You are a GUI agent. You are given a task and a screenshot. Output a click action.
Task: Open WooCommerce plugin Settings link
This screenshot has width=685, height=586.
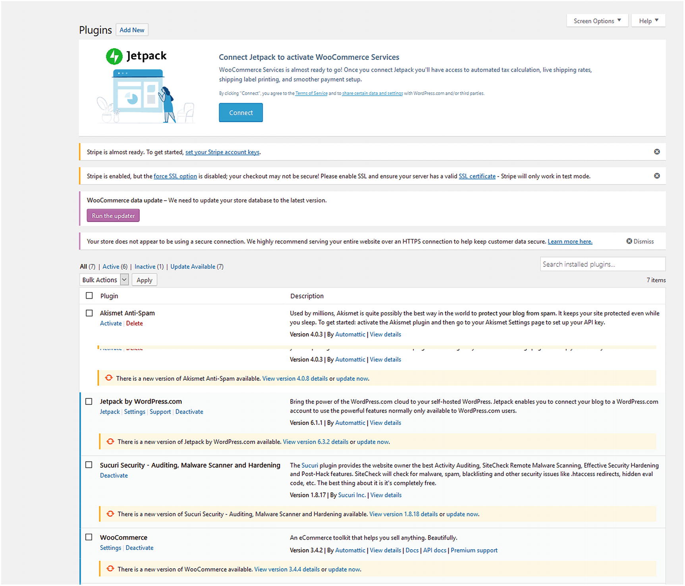pyautogui.click(x=110, y=548)
